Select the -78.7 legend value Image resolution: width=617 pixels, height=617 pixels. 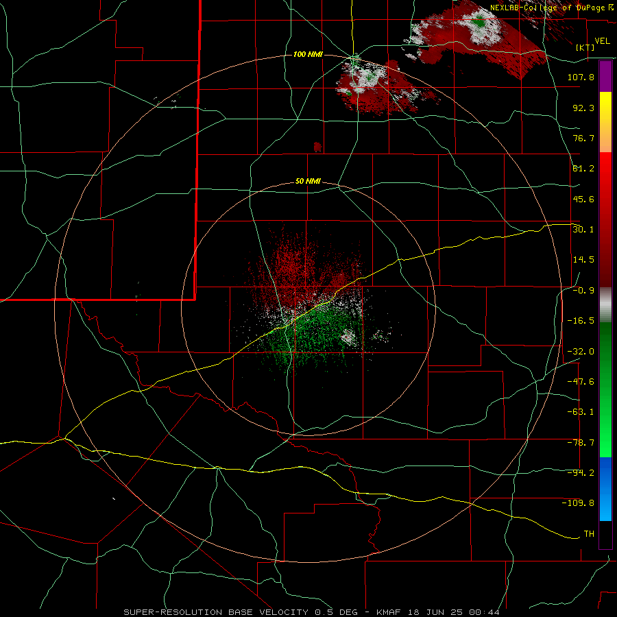pyautogui.click(x=581, y=443)
